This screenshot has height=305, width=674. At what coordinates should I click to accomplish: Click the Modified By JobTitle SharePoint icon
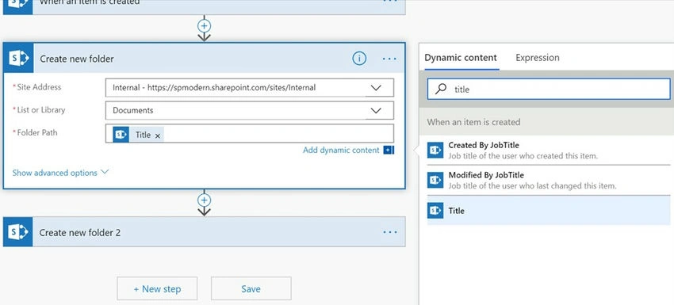435,180
